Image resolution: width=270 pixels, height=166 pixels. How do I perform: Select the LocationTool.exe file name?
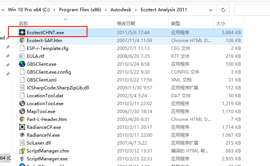click(x=45, y=104)
